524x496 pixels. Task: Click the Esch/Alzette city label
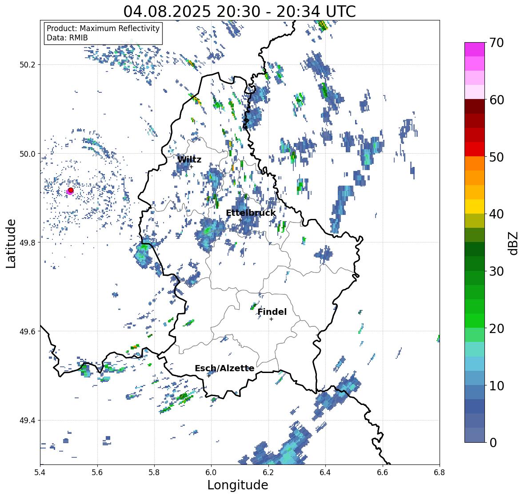(224, 368)
